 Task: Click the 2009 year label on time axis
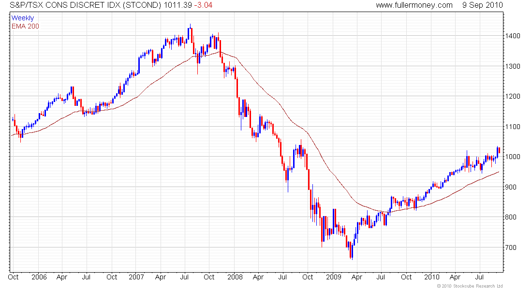click(334, 277)
